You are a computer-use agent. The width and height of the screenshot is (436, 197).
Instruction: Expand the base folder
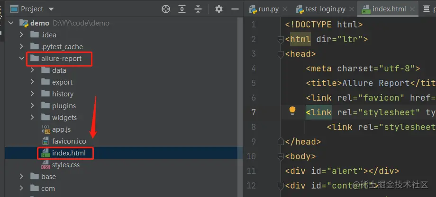pos(21,177)
